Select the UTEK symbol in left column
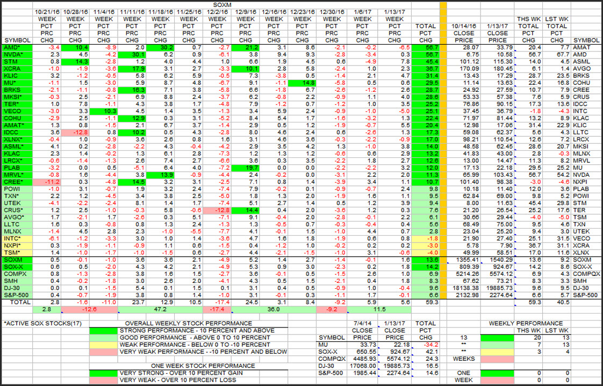This screenshot has height=386, width=603. point(17,203)
